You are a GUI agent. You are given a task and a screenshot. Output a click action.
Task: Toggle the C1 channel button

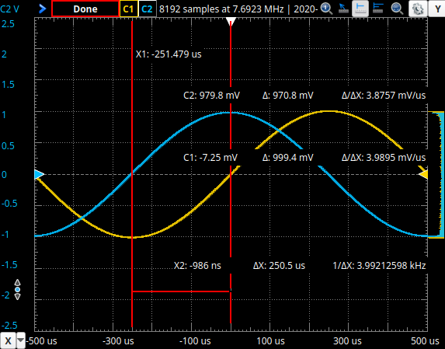pyautogui.click(x=129, y=9)
